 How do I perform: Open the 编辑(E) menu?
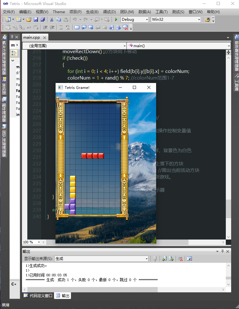pyautogui.click(x=25, y=12)
